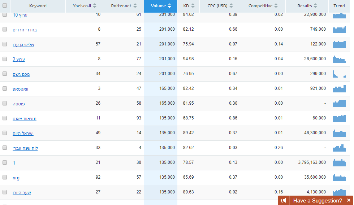Open keyword link פוסטה
The width and height of the screenshot is (354, 205).
tap(18, 104)
